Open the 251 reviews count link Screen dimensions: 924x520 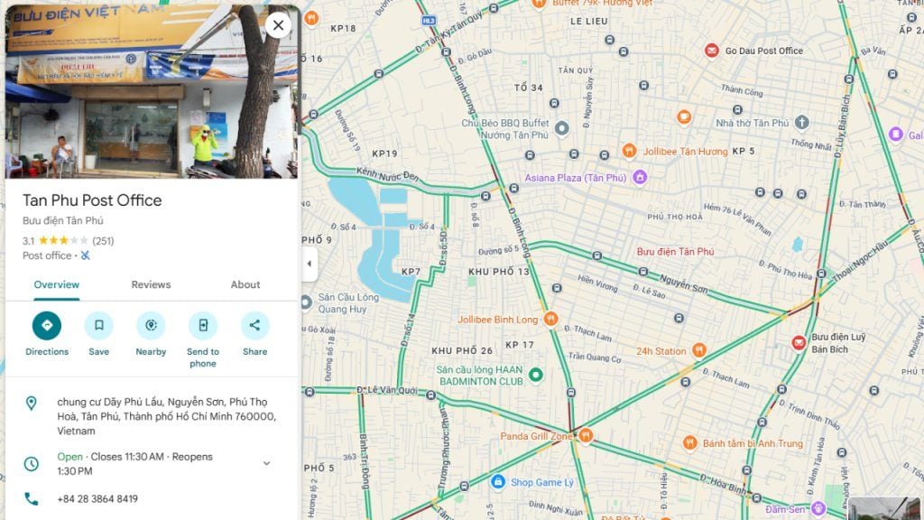(103, 240)
